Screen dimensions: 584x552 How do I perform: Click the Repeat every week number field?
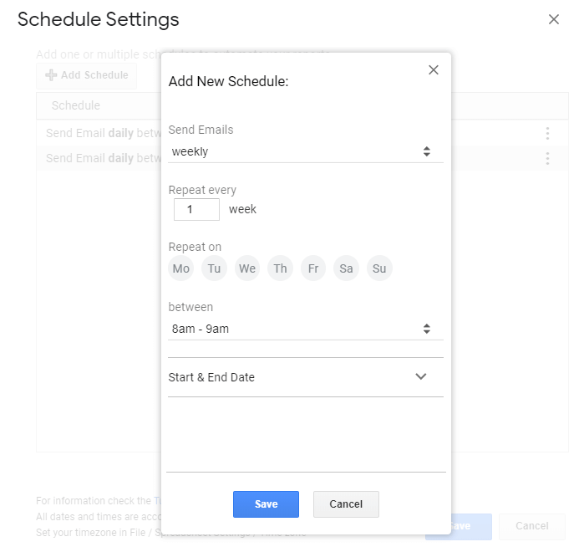coord(196,209)
